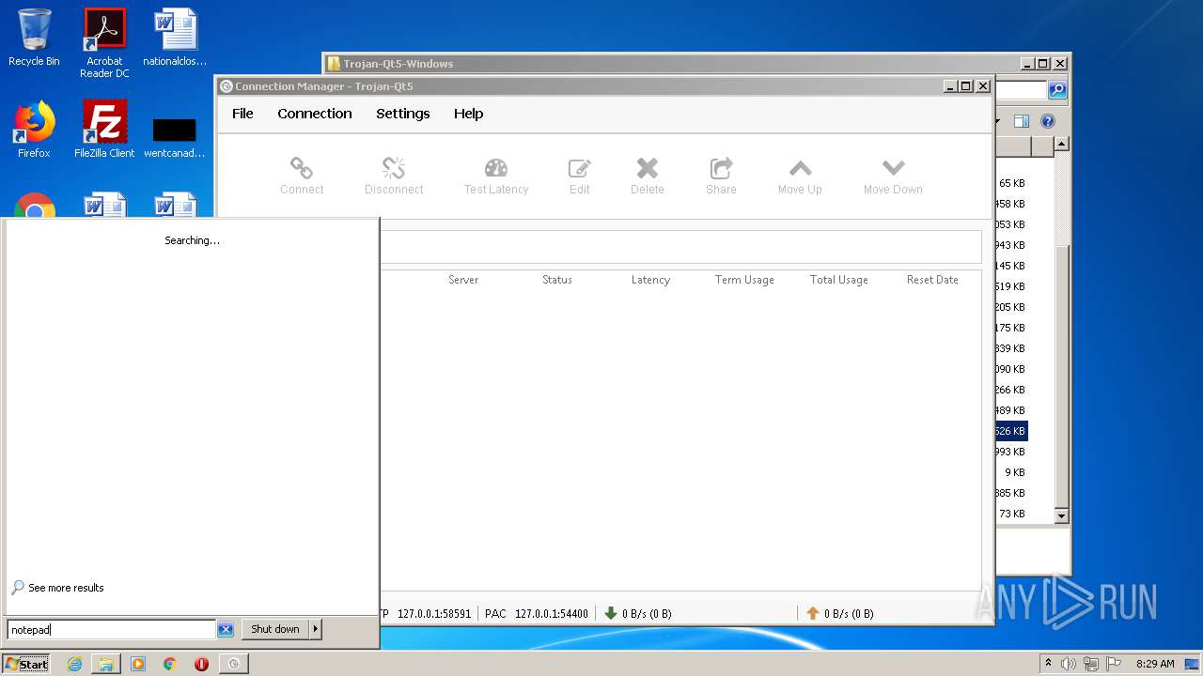The width and height of the screenshot is (1203, 676).
Task: Click the PAC 127.0.0.1:54400 status entry
Action: (x=537, y=614)
